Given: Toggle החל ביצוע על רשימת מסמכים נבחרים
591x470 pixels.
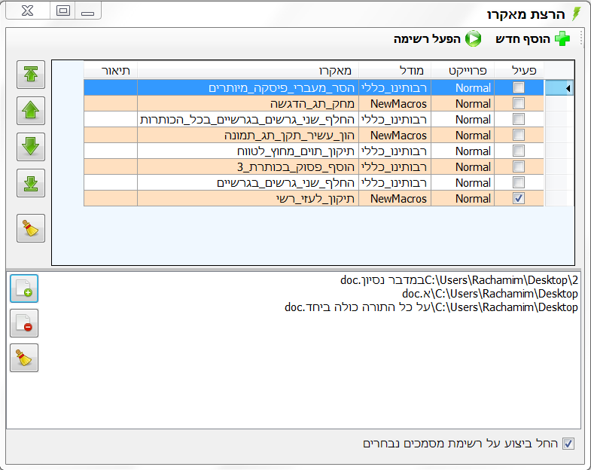Looking at the screenshot, I should (x=568, y=444).
